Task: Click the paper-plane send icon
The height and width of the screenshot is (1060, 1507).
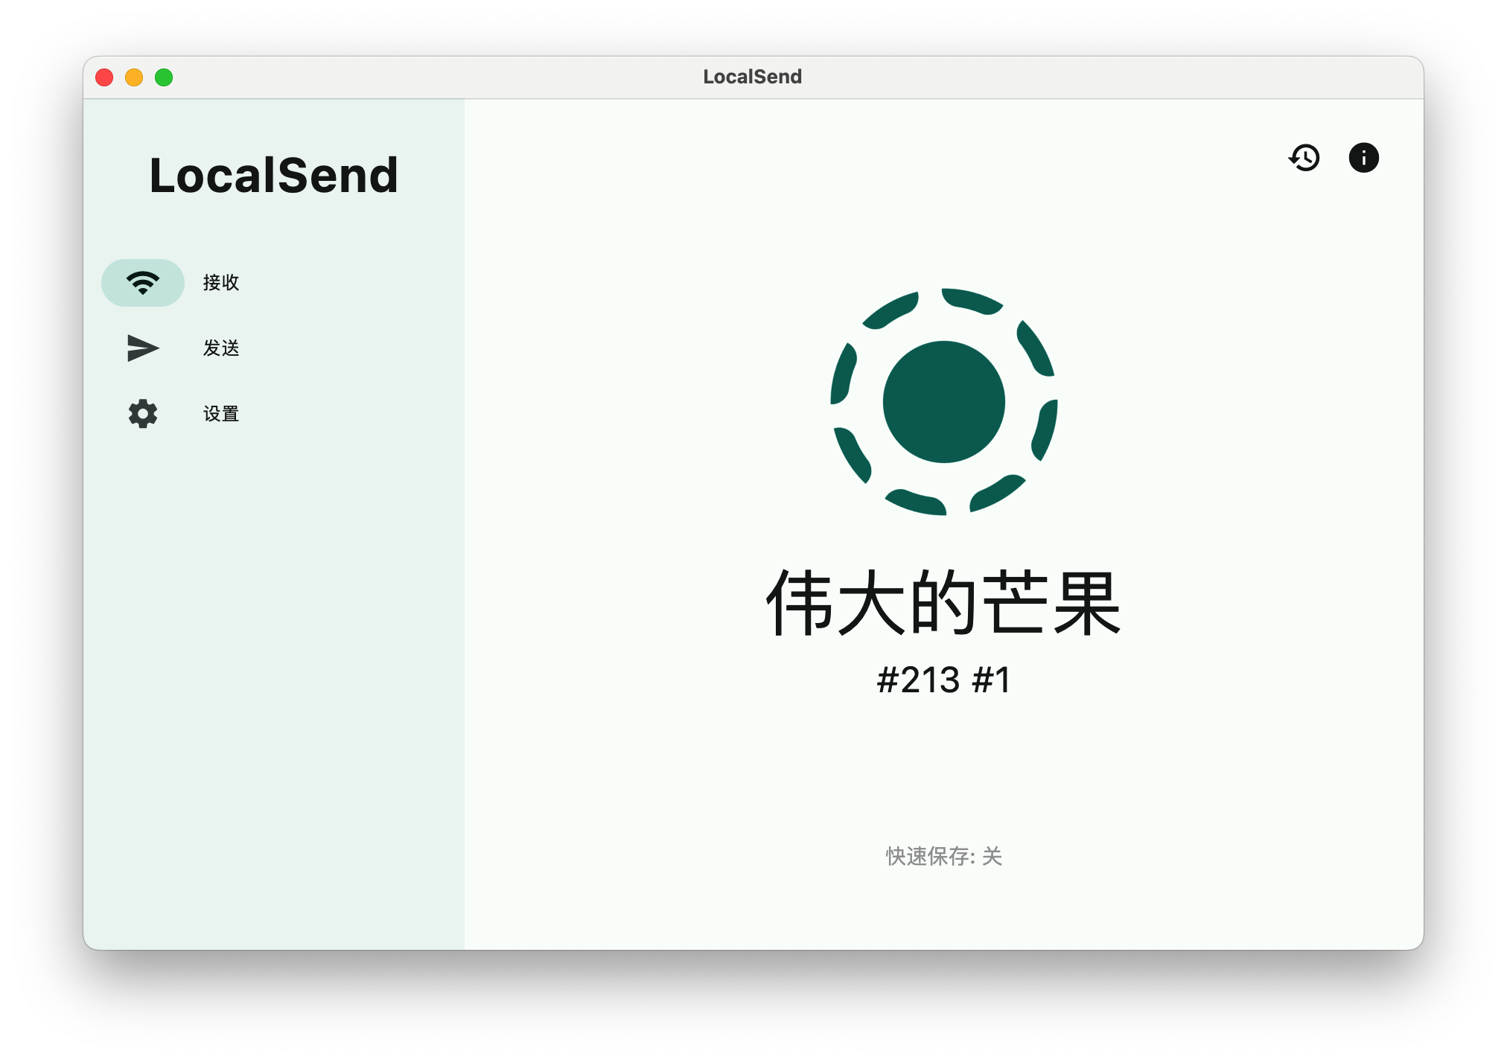Action: pos(142,348)
